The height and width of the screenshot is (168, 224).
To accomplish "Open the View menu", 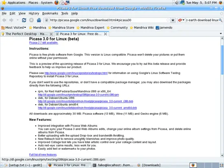I will (x=22, y=13).
